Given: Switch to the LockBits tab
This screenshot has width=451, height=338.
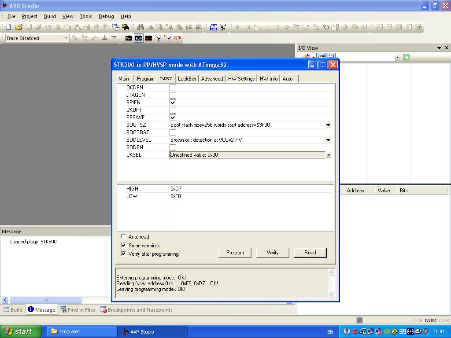Looking at the screenshot, I should pyautogui.click(x=187, y=79).
